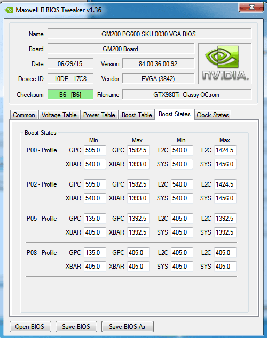The image size is (267, 338).
Task: Click the Date field 06/29/15
Action: [x=70, y=64]
